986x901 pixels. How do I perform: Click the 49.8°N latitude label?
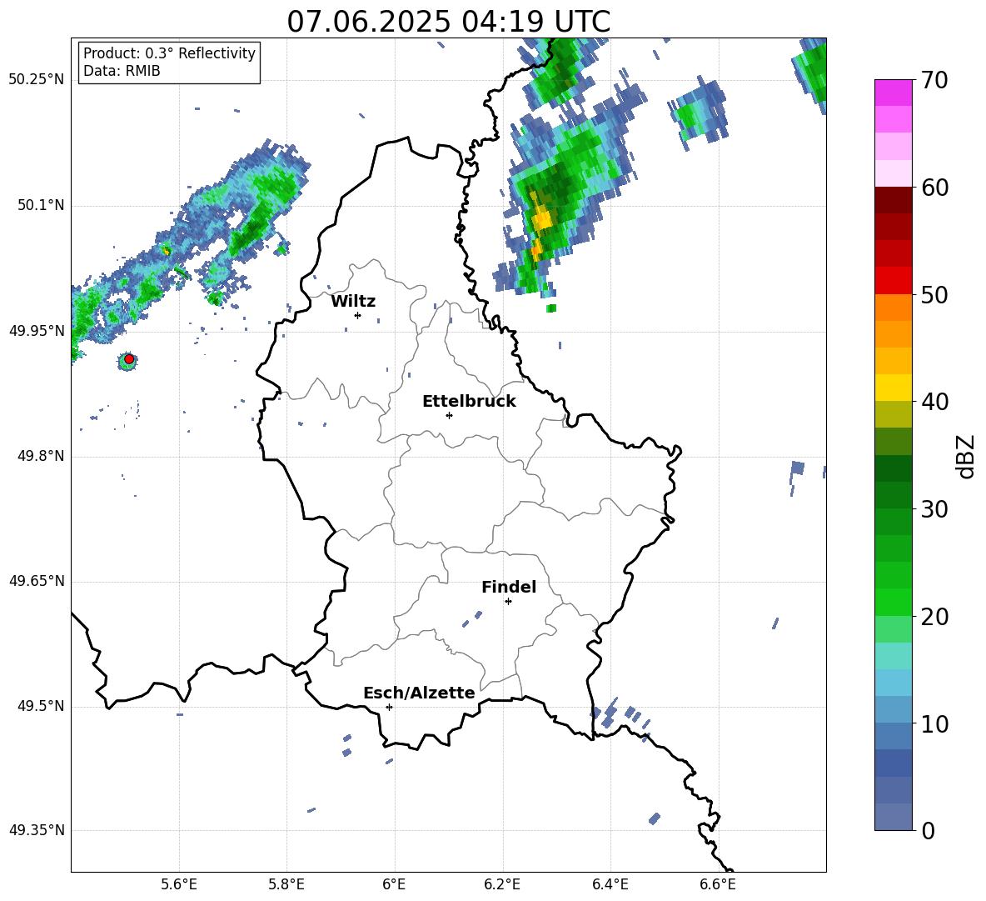41,456
